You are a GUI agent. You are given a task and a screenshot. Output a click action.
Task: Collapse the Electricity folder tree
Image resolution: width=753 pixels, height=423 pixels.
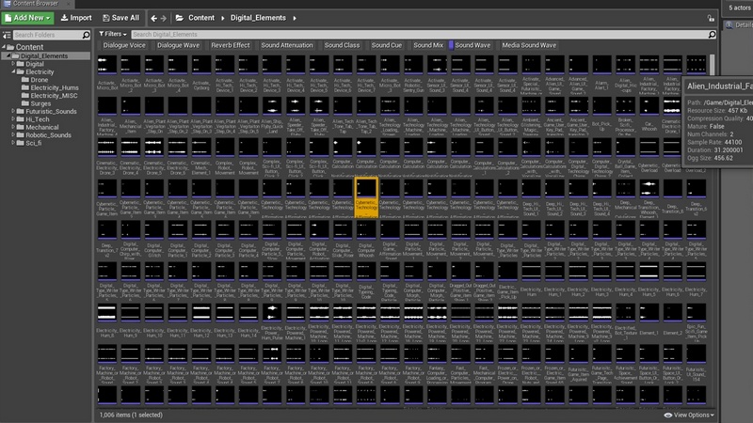(x=12, y=71)
